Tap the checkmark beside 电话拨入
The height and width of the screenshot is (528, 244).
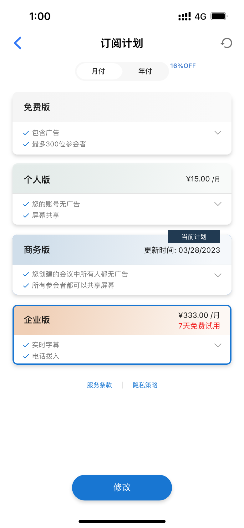point(26,356)
